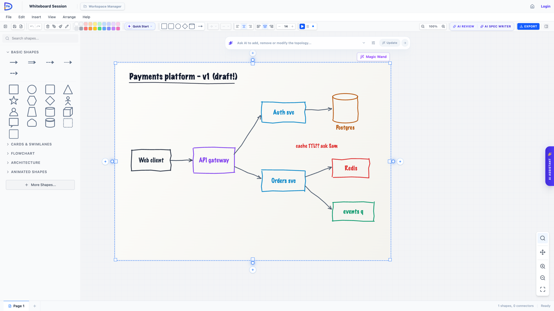
Task: Switch to the Page 1 tab
Action: [16, 306]
